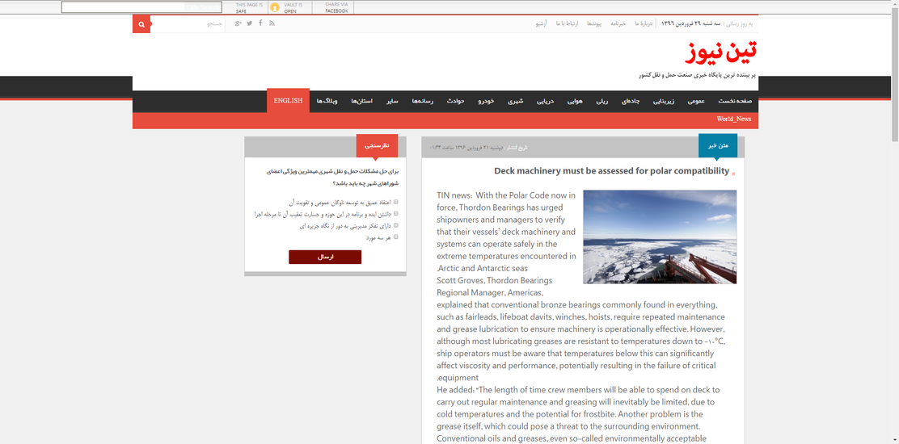The width and height of the screenshot is (899, 444).
Task: Open the حوادث menu item
Action: coord(457,101)
